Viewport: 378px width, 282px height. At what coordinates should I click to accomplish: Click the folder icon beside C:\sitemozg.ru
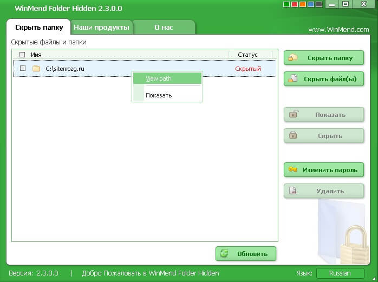[x=36, y=69]
